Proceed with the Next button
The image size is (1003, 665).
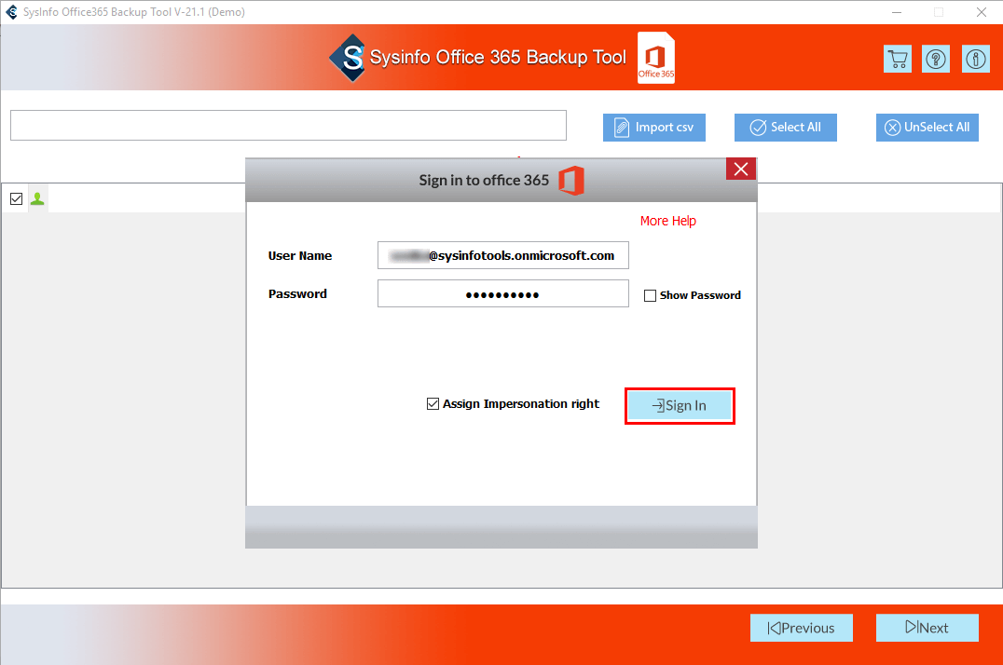(927, 628)
